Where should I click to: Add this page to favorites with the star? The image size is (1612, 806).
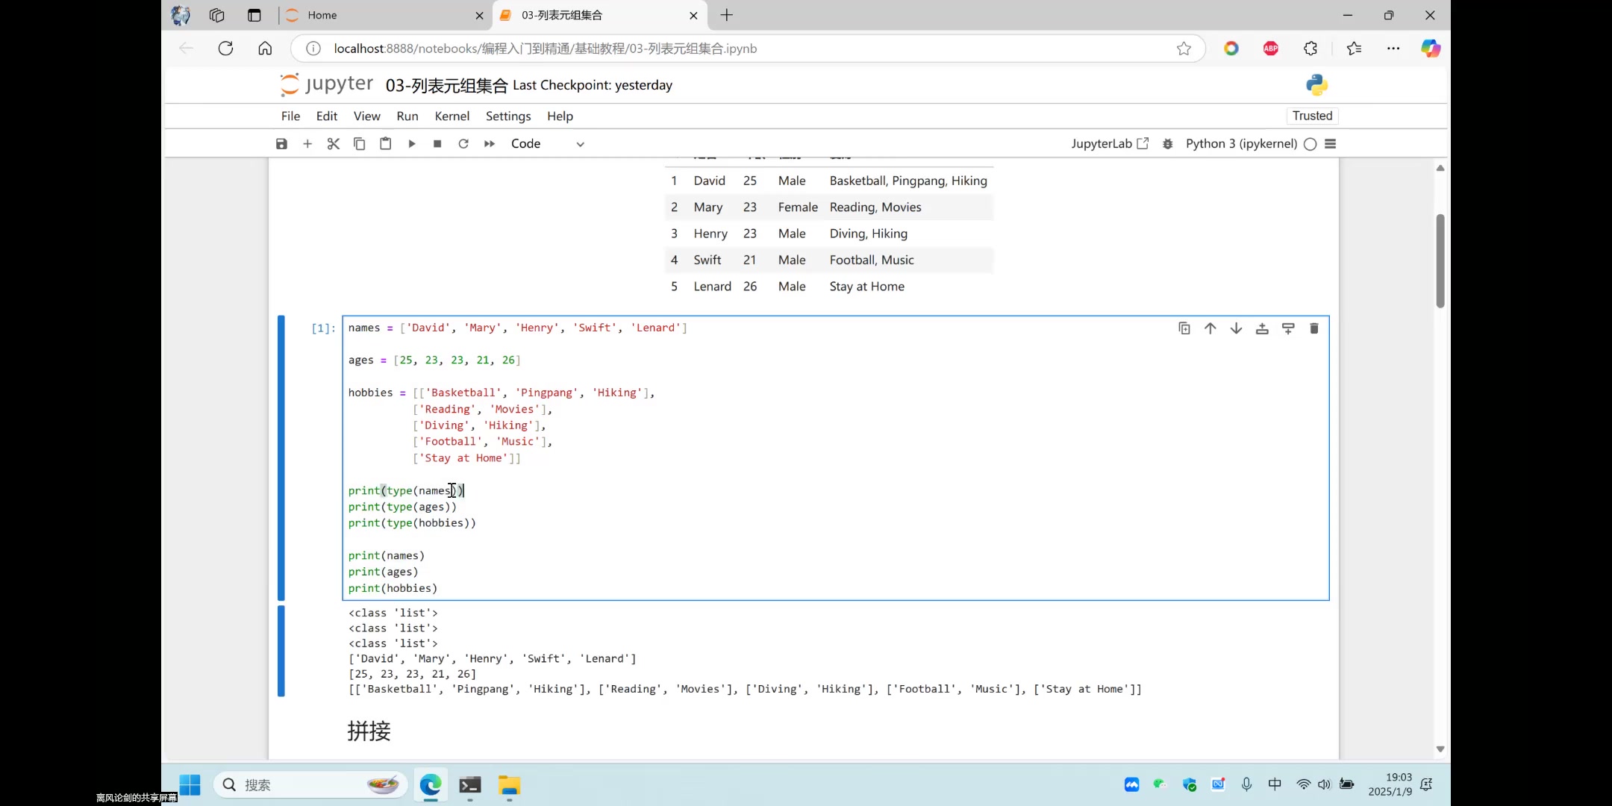(x=1184, y=49)
